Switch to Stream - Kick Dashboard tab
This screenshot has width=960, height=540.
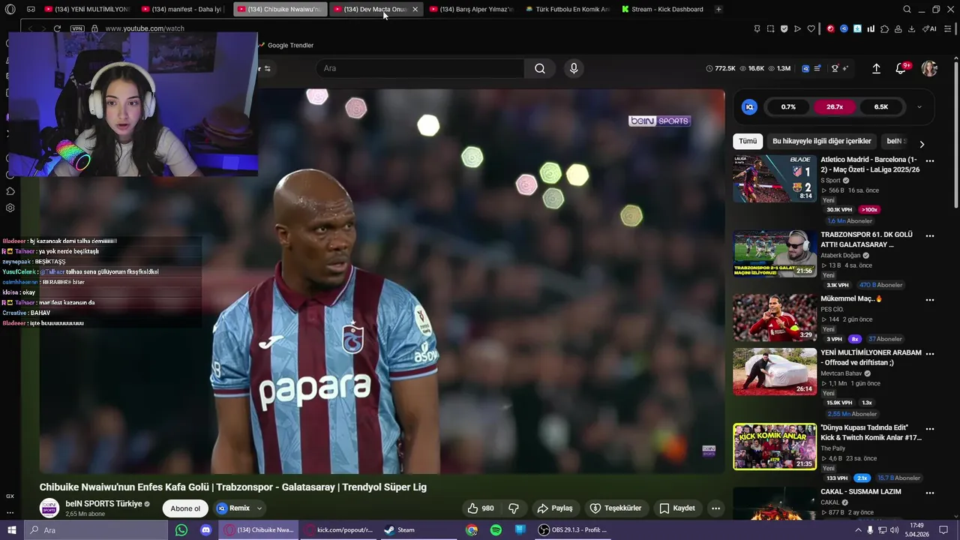point(663,9)
